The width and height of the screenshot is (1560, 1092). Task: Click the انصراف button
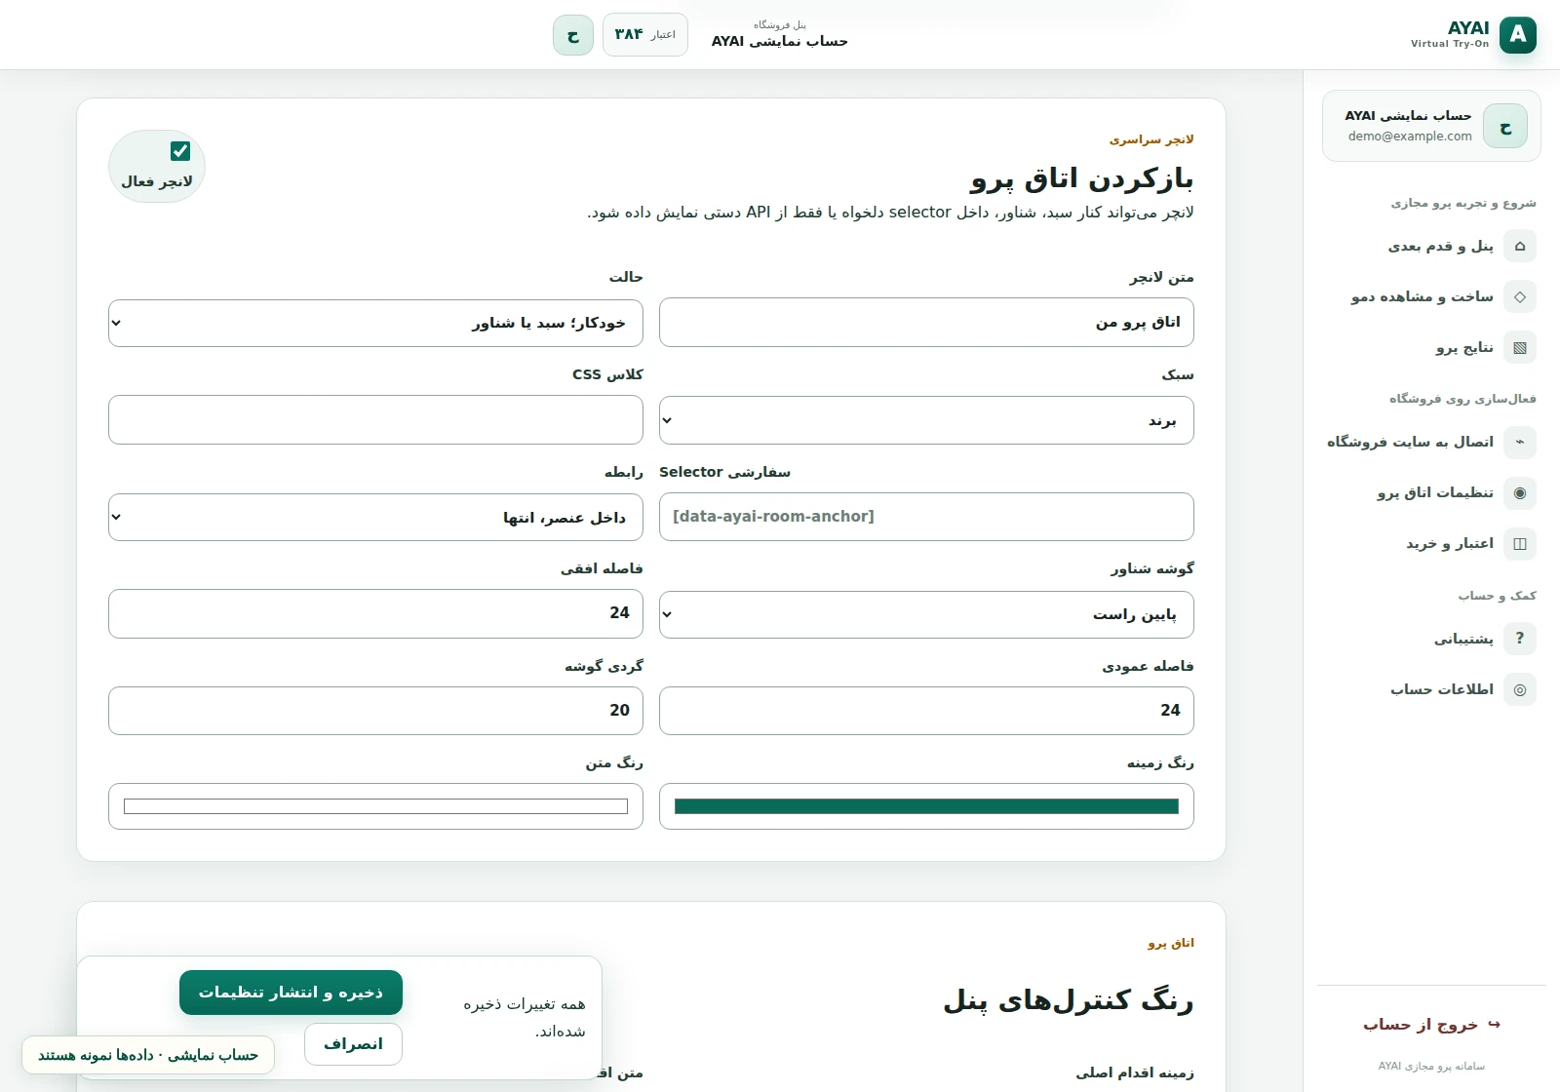[x=353, y=1044]
